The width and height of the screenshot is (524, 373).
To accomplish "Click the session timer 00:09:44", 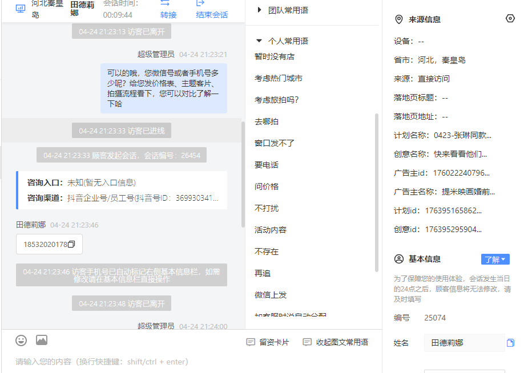I will point(118,15).
